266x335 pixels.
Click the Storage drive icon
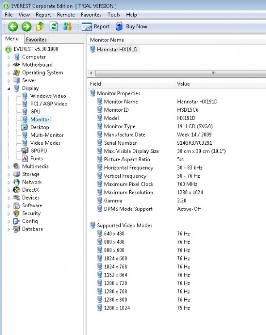(x=17, y=174)
